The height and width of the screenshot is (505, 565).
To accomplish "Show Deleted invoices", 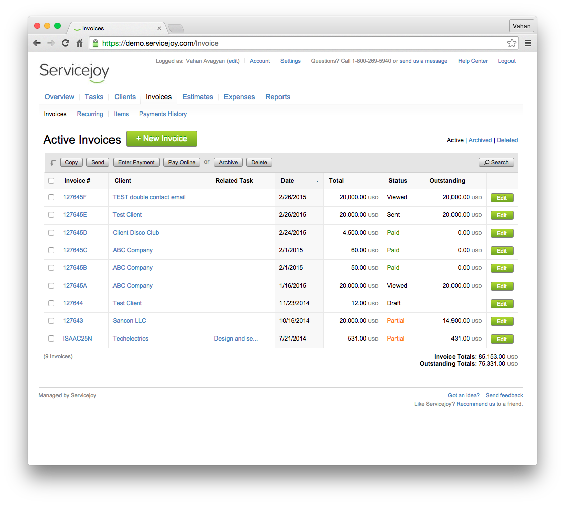I will (507, 140).
